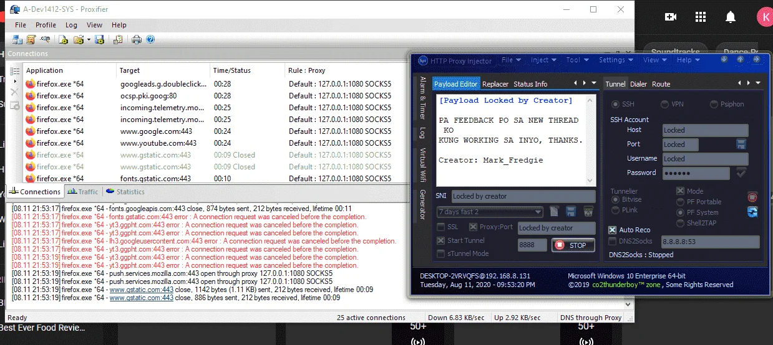Open the Inject dropdown menu

click(544, 60)
